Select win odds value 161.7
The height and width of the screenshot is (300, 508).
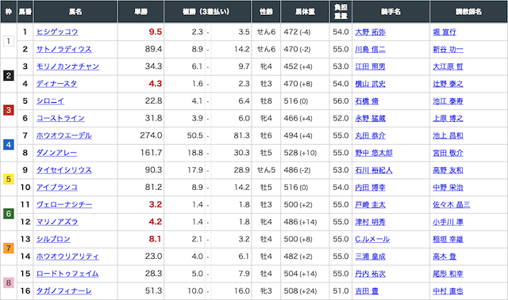(x=151, y=153)
